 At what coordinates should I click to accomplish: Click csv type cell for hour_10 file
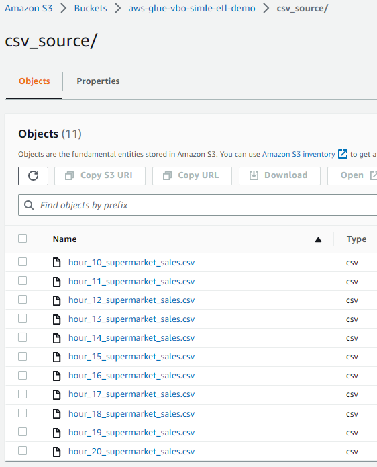coord(352,263)
